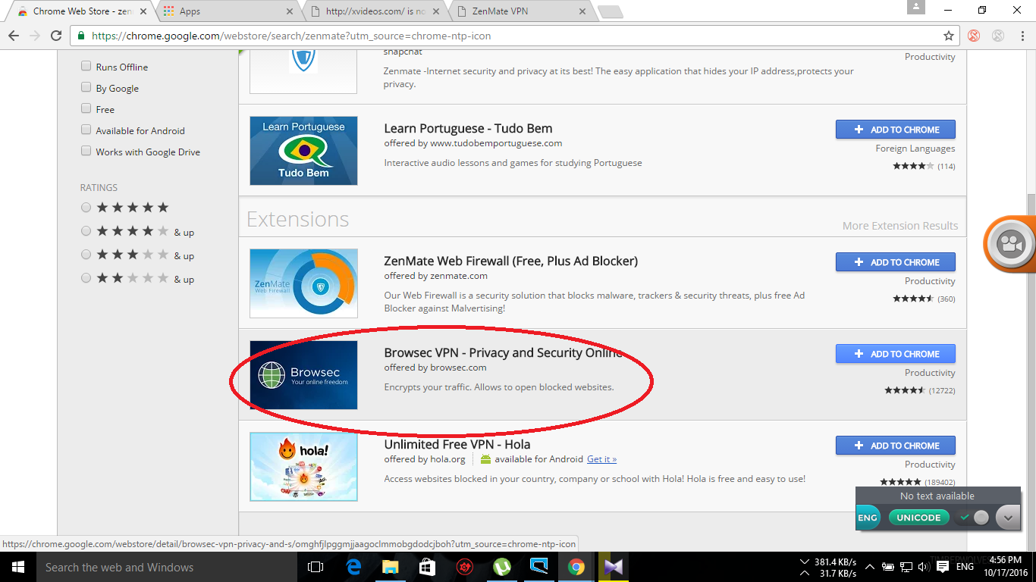Click the red round taskbar app icon
This screenshot has width=1036, height=582.
[x=464, y=567]
